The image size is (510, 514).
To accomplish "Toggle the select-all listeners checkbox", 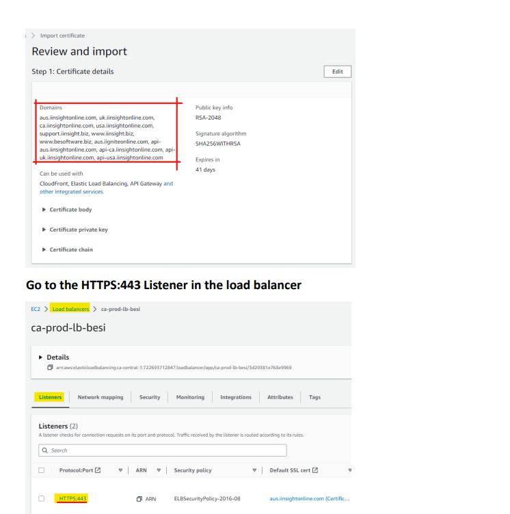I will 41,470.
